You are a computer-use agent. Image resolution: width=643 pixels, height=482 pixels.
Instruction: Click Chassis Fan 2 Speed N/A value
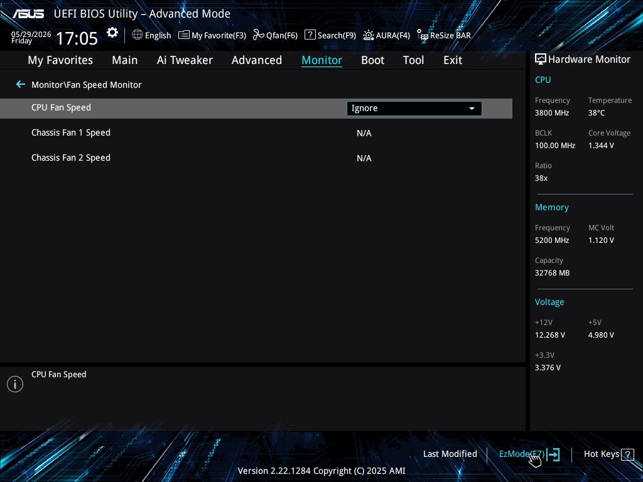364,158
